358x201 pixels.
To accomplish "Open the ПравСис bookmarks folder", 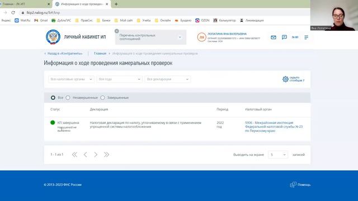I will pos(84,20).
